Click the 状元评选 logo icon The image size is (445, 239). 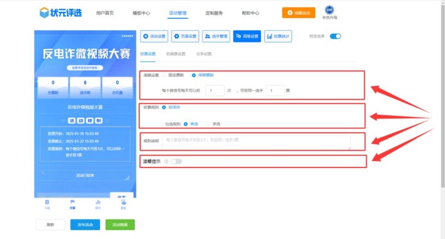click(44, 12)
